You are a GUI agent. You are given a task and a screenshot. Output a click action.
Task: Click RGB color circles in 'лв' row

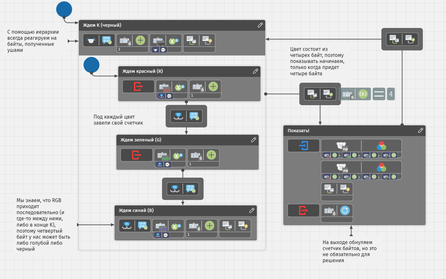point(381,167)
